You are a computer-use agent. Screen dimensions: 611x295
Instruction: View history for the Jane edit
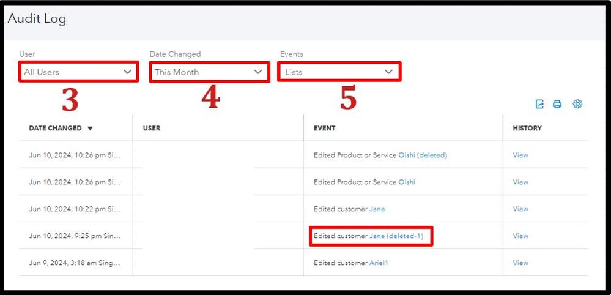tap(520, 209)
